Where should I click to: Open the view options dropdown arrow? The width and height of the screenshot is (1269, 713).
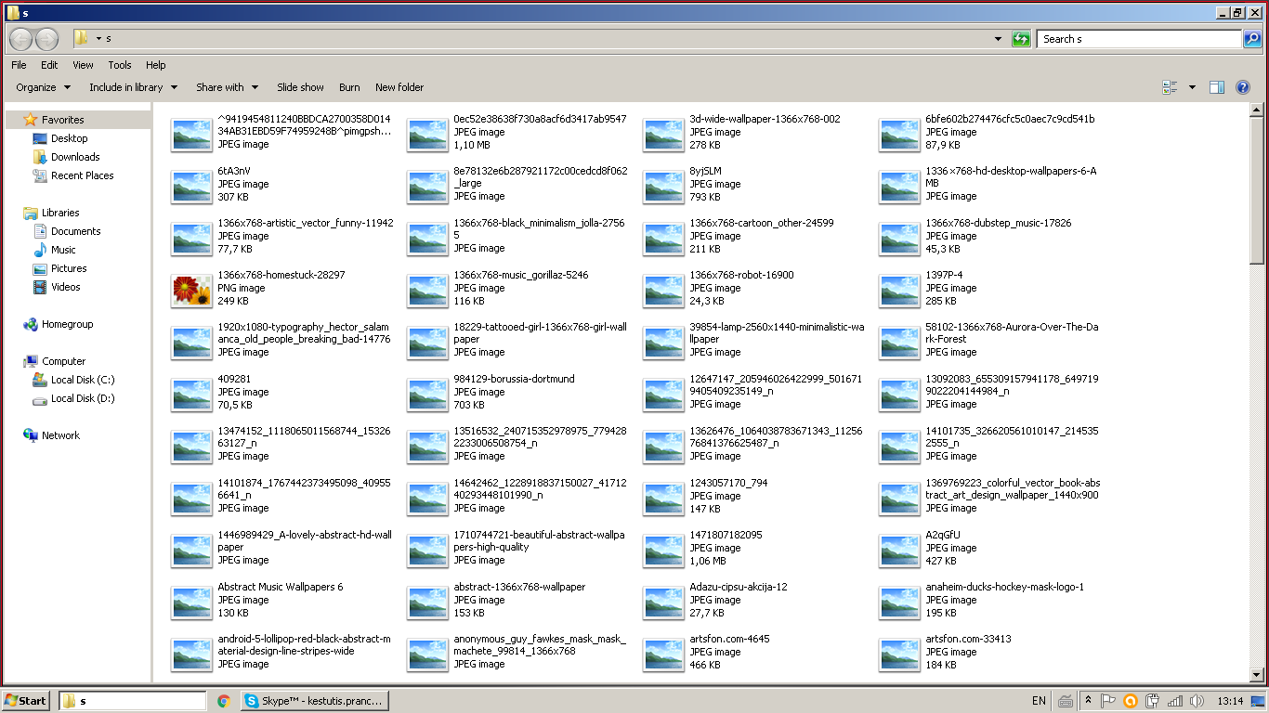pos(1192,87)
